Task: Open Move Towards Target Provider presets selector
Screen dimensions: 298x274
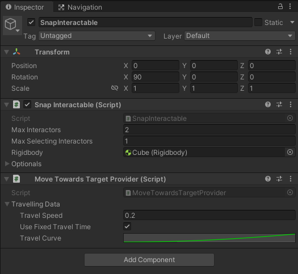Action: (279, 179)
